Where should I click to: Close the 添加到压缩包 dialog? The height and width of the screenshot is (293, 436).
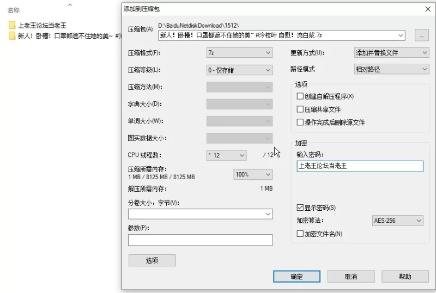428,9
